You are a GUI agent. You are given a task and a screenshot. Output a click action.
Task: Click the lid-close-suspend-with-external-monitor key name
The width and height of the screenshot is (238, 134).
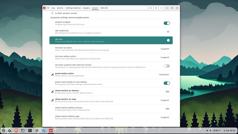[x=73, y=65]
